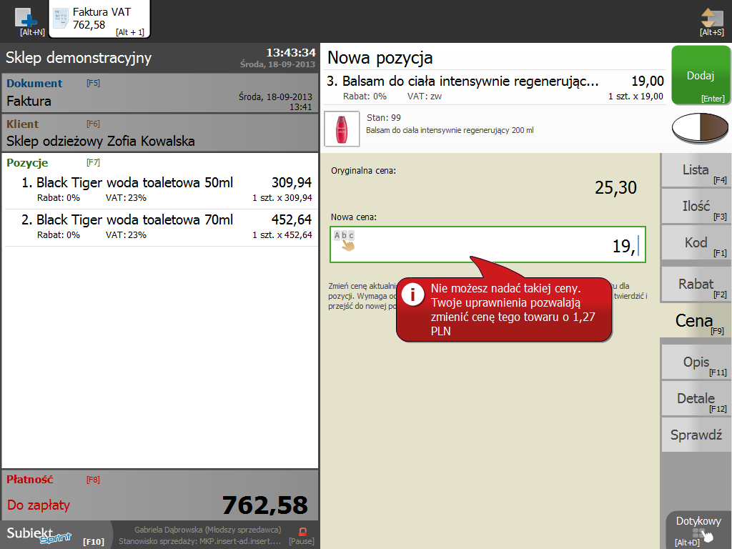Switch to the Lista tab
The width and height of the screenshot is (732, 549).
[x=696, y=170]
